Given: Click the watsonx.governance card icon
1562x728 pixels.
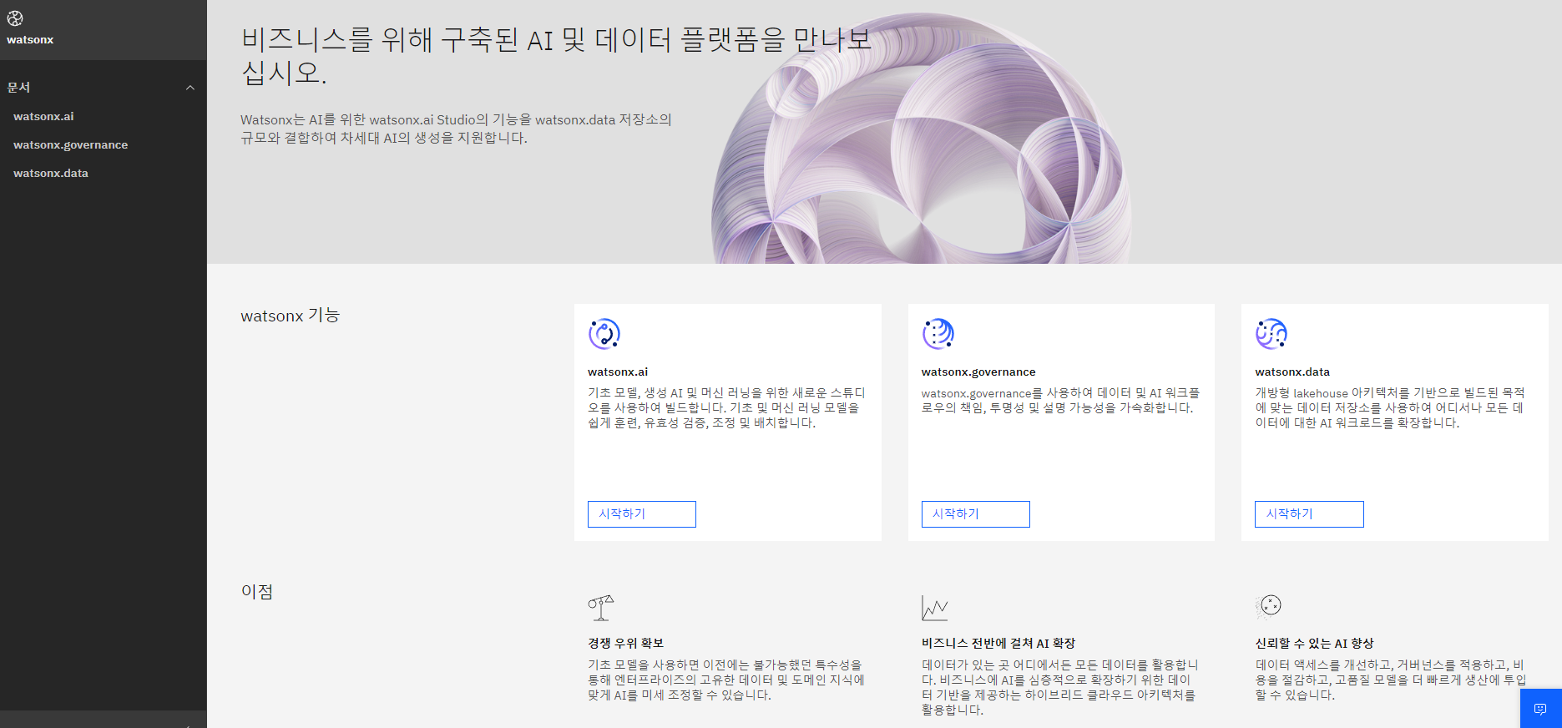Looking at the screenshot, I should 938,334.
